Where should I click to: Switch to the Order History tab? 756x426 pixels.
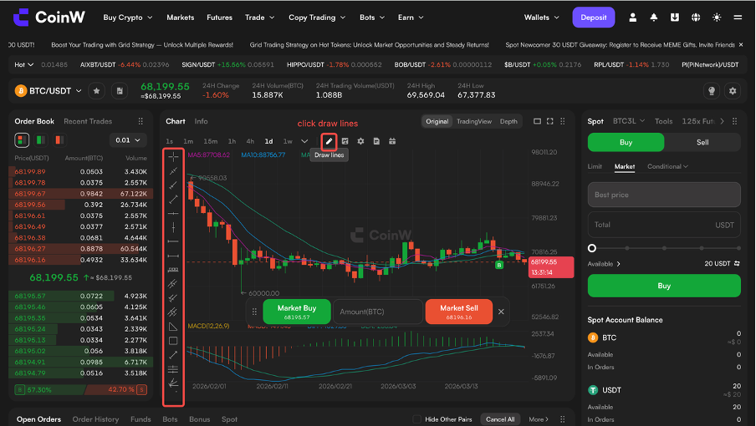95,419
